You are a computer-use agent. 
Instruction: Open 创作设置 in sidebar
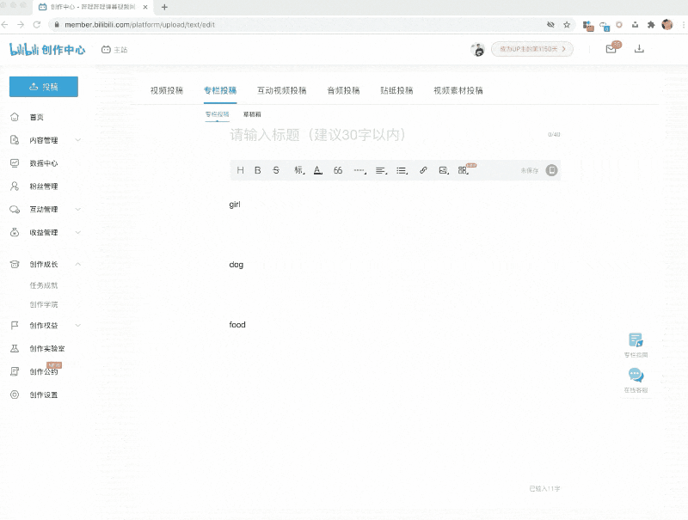(44, 395)
